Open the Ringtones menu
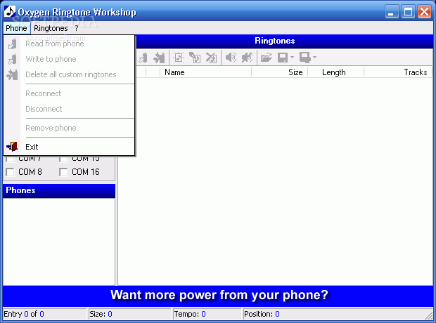The height and width of the screenshot is (323, 436). (x=51, y=28)
